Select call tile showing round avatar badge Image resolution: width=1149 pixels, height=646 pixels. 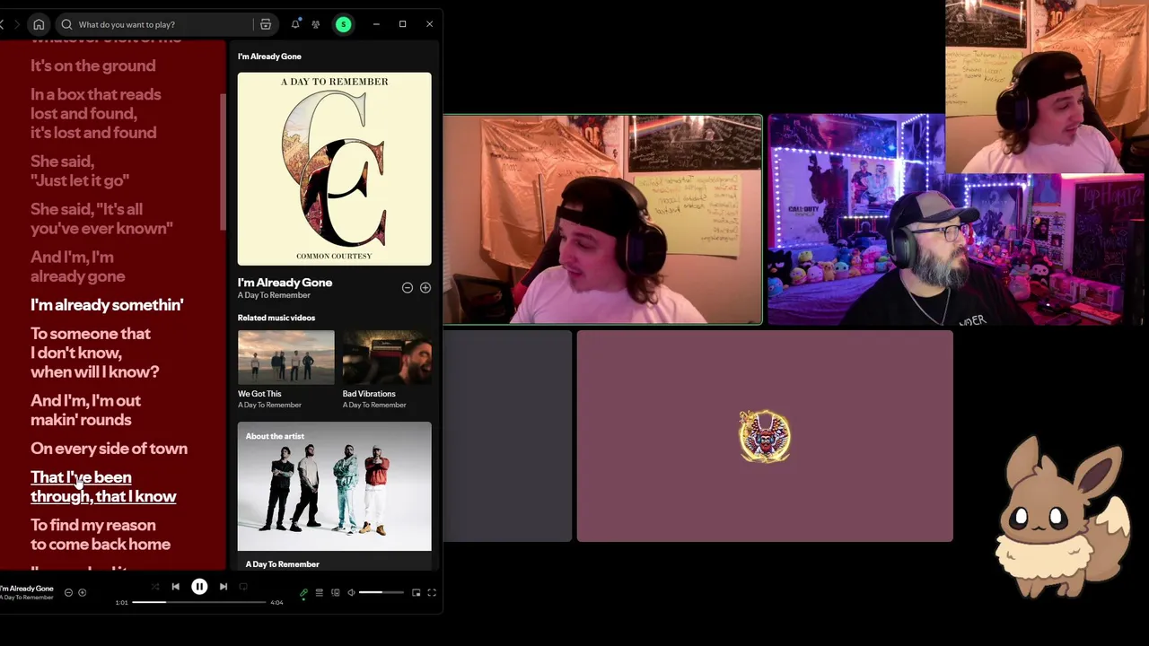click(765, 436)
